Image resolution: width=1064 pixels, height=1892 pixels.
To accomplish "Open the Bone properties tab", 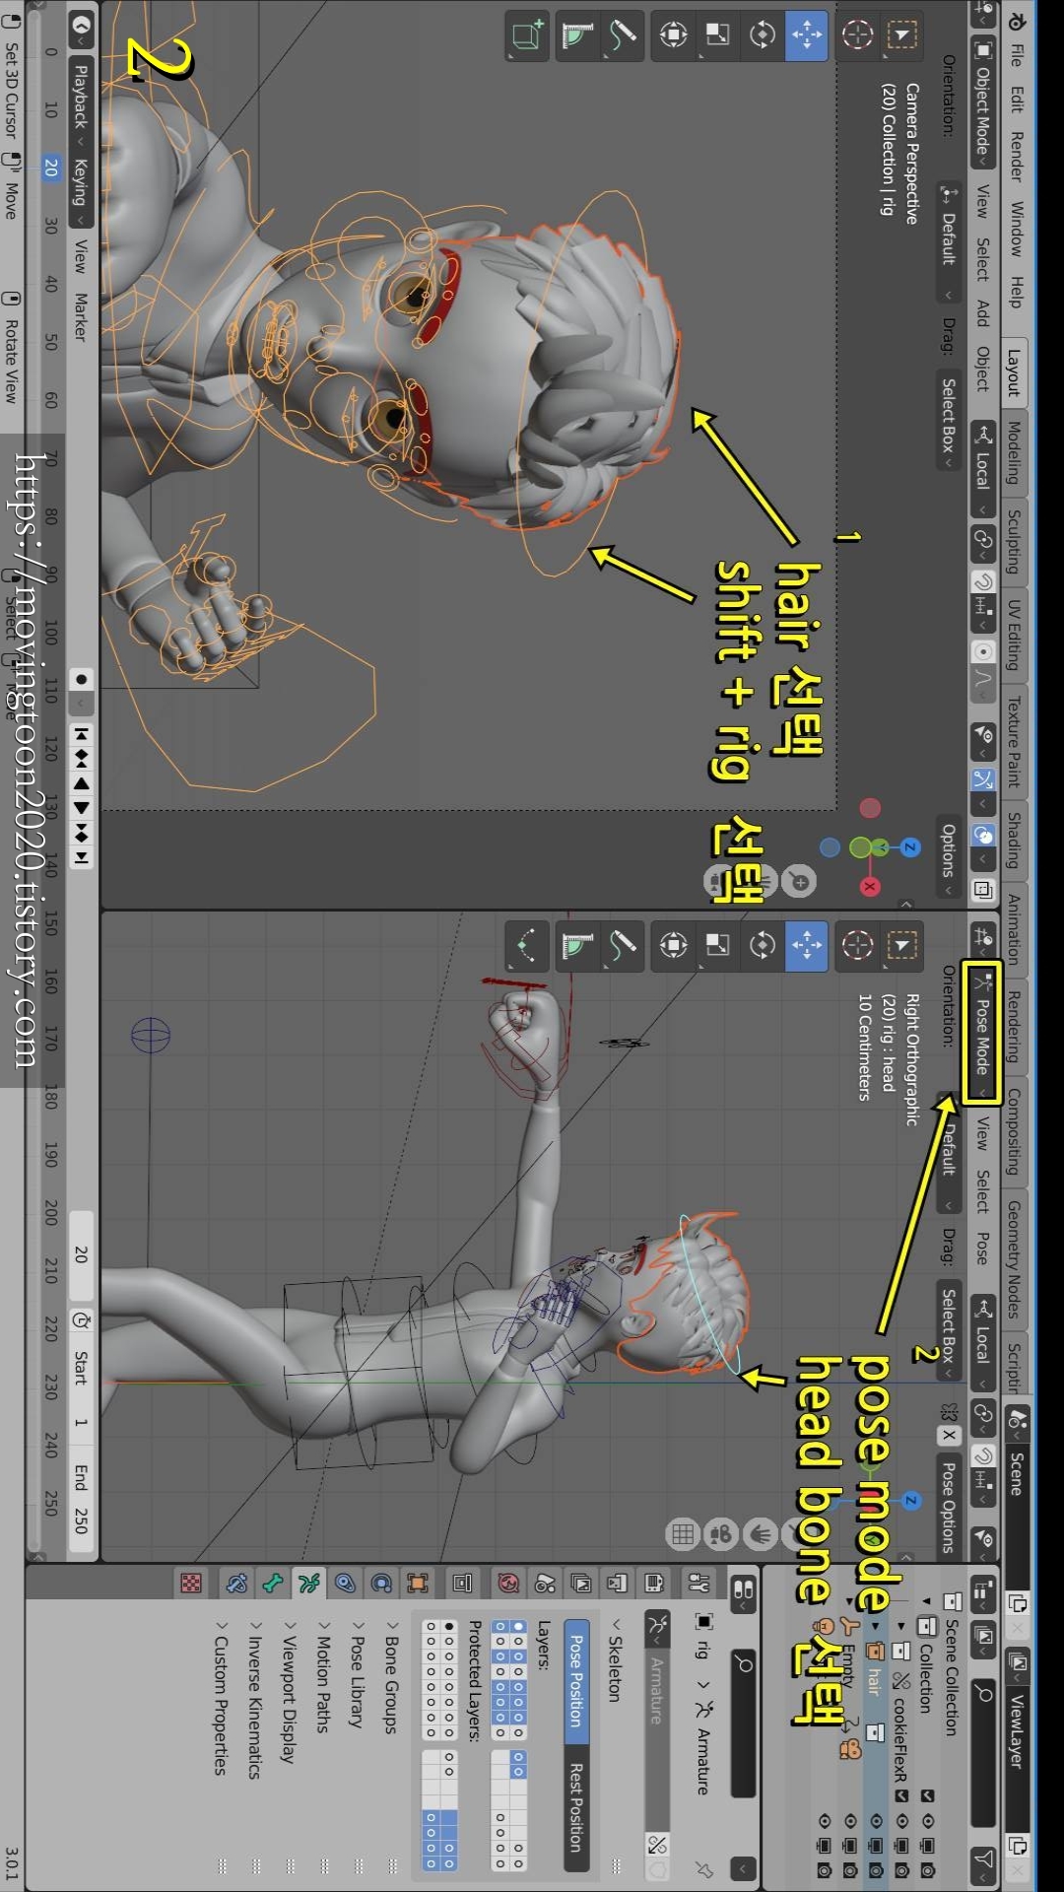I will [x=273, y=1584].
